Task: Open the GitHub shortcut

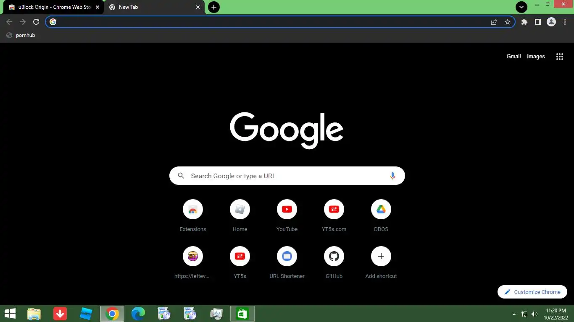Action: (x=334, y=262)
